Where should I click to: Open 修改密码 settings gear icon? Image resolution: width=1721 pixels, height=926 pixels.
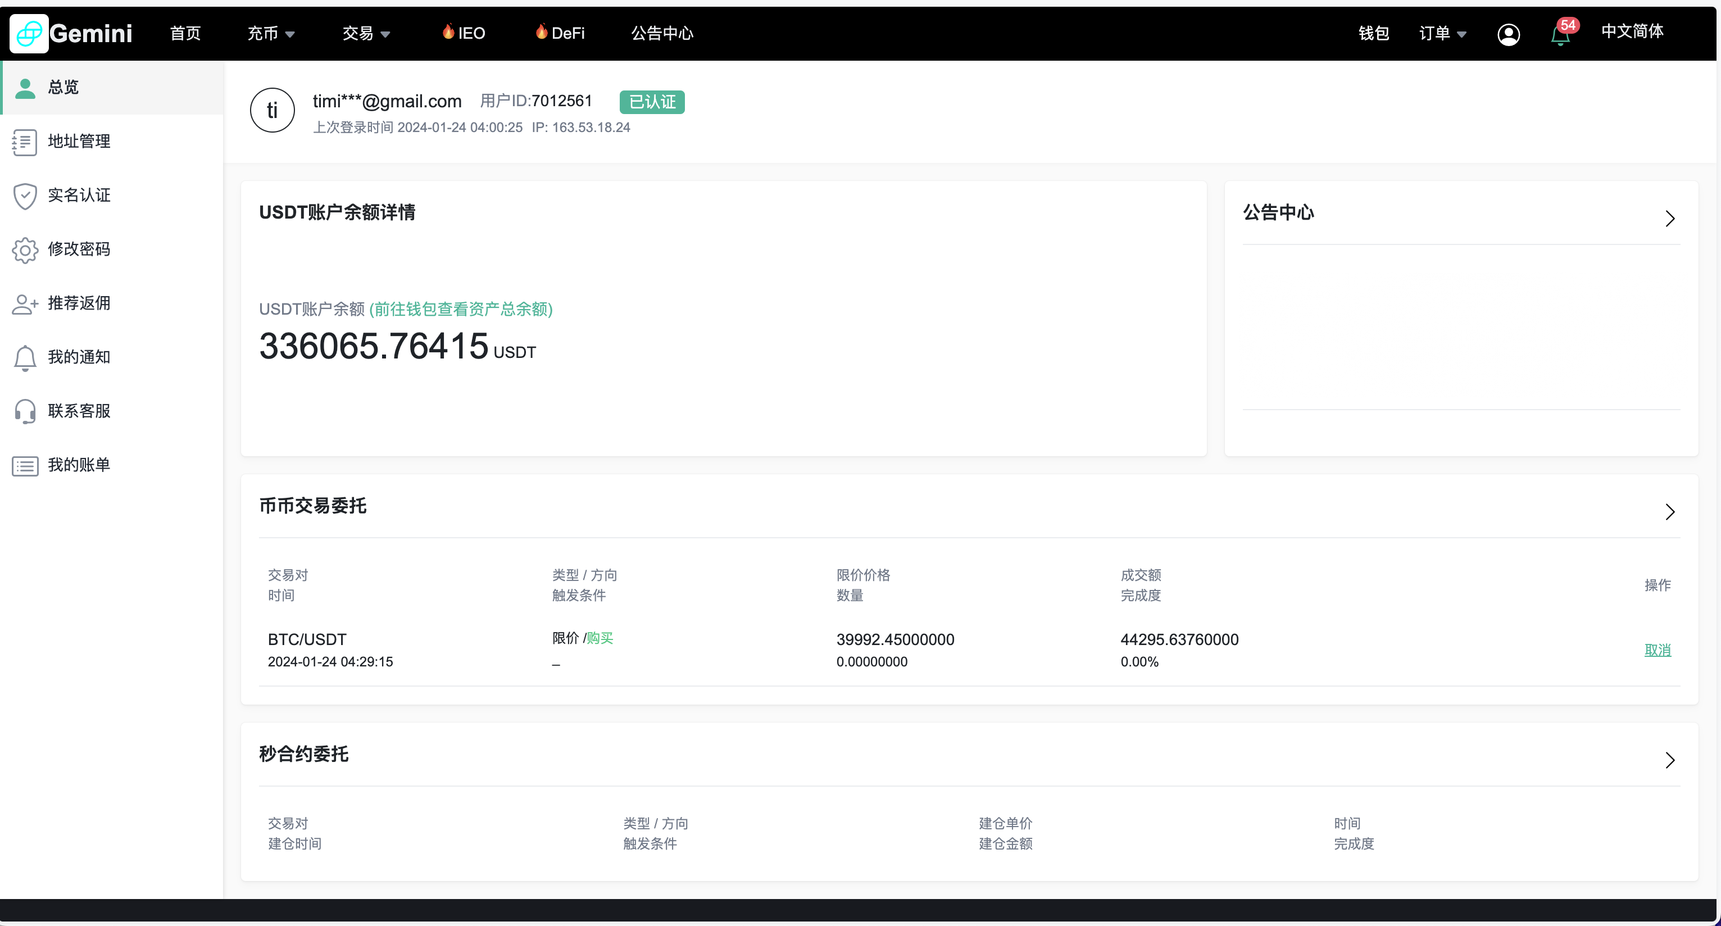(25, 250)
